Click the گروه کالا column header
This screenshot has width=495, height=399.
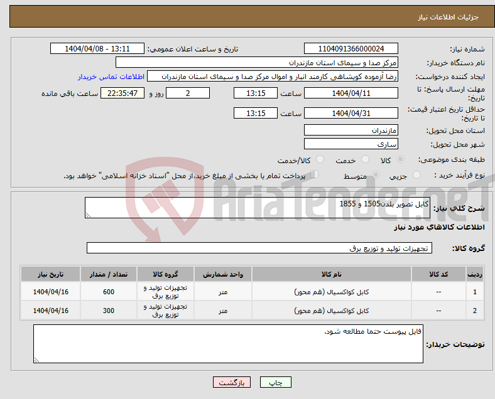[165, 274]
